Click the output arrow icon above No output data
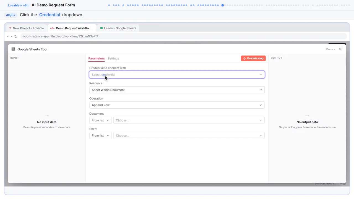 307,116
